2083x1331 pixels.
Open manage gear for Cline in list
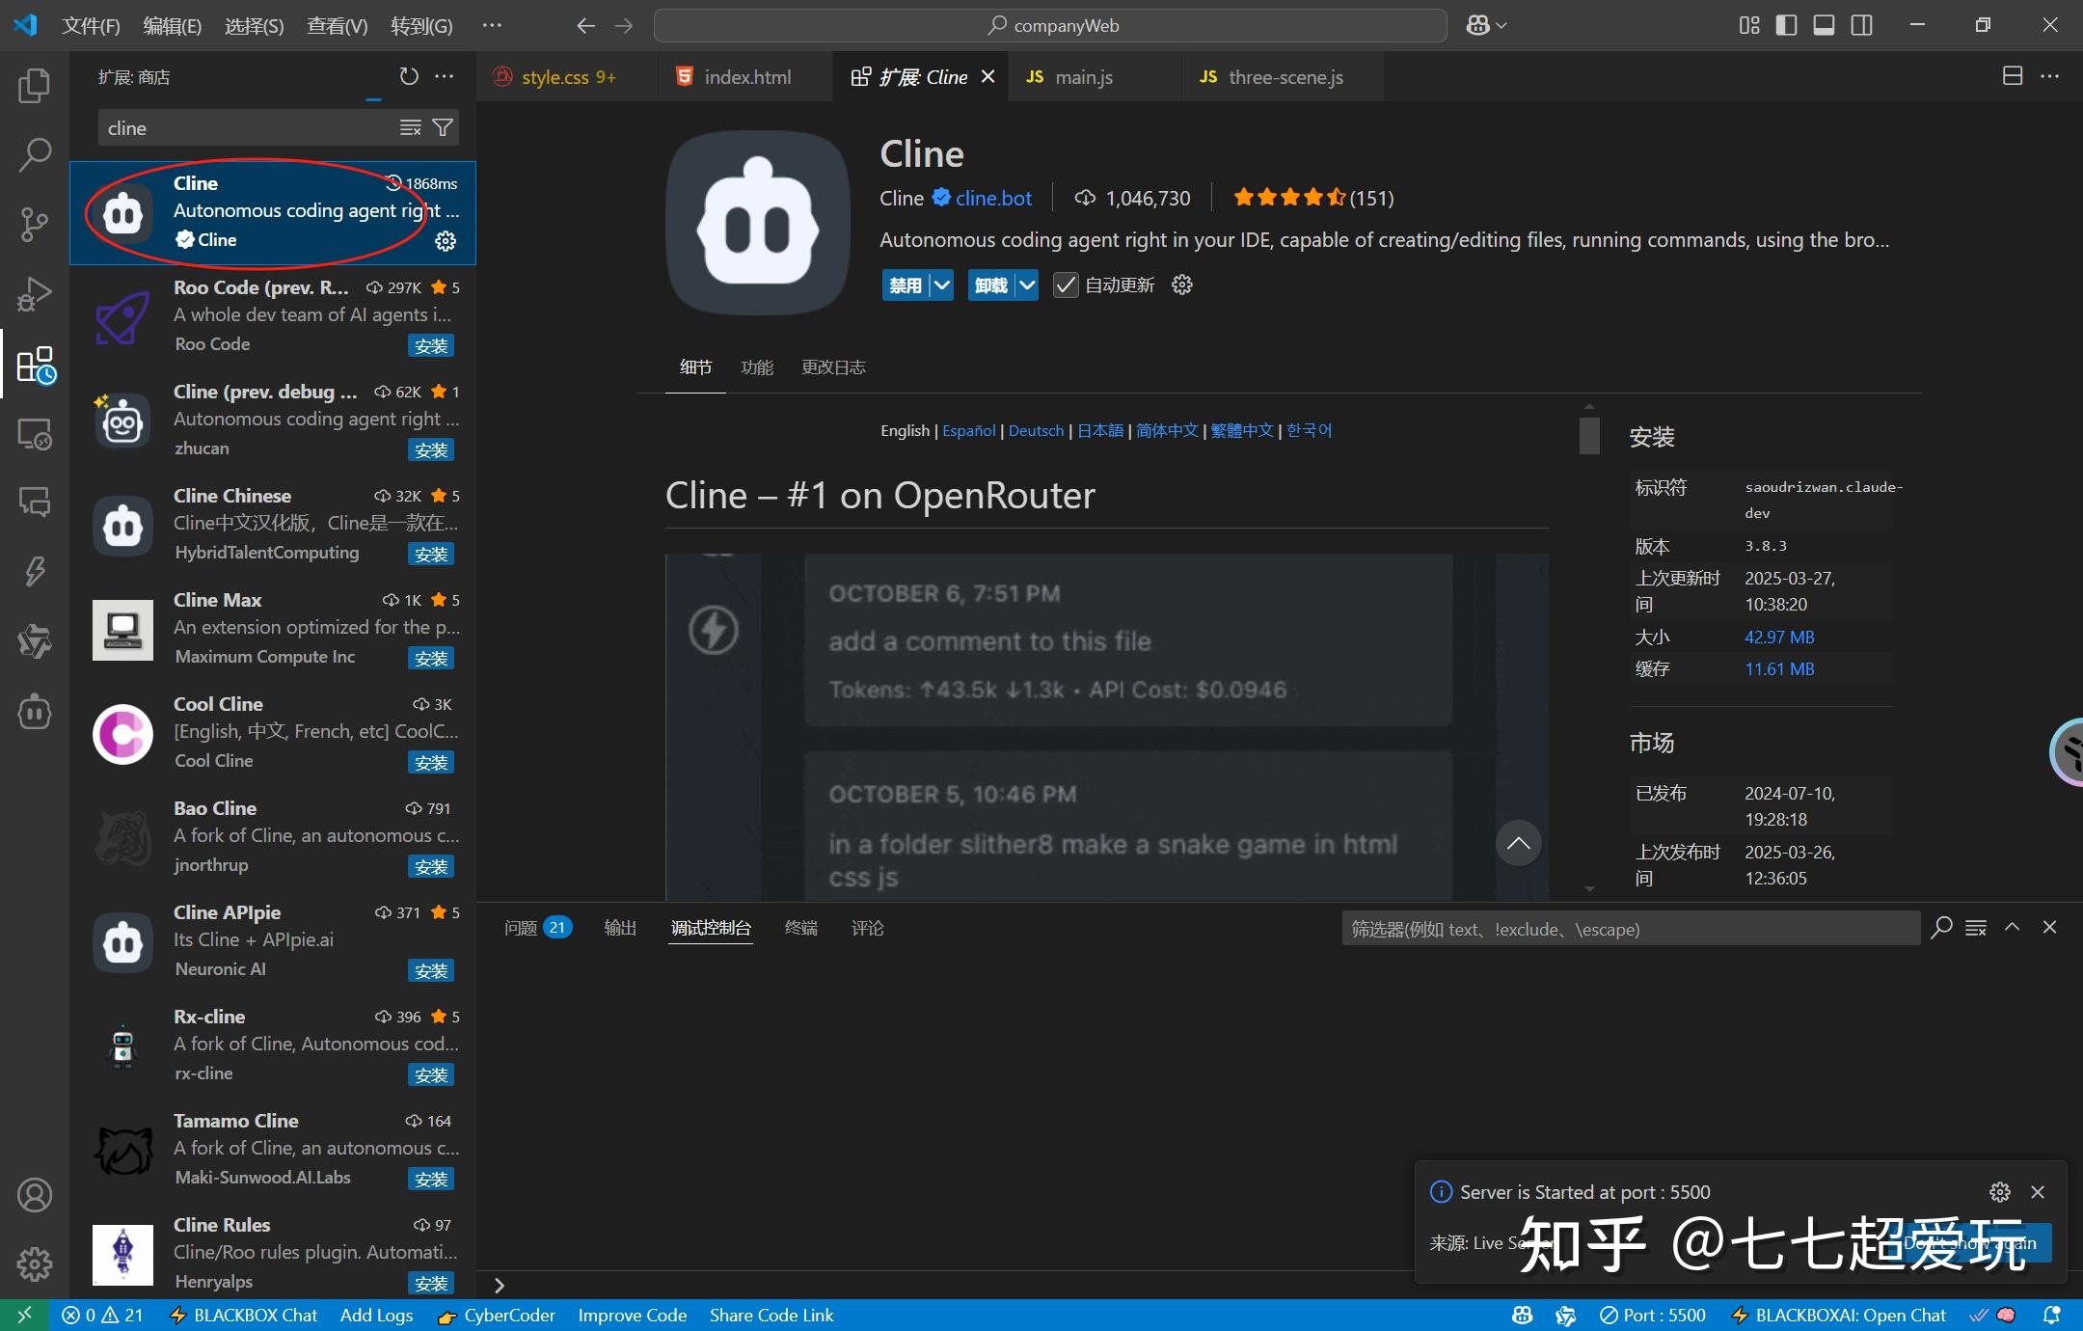446,241
